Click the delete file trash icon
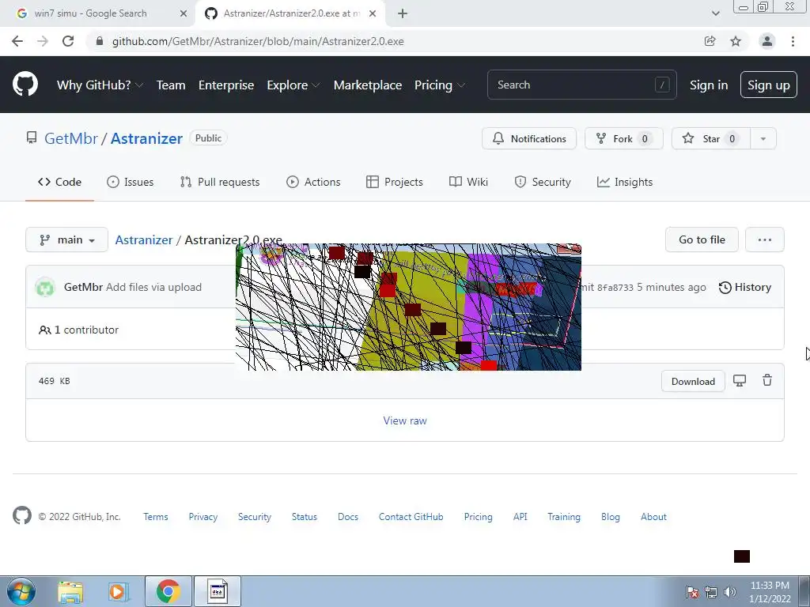 pyautogui.click(x=767, y=380)
